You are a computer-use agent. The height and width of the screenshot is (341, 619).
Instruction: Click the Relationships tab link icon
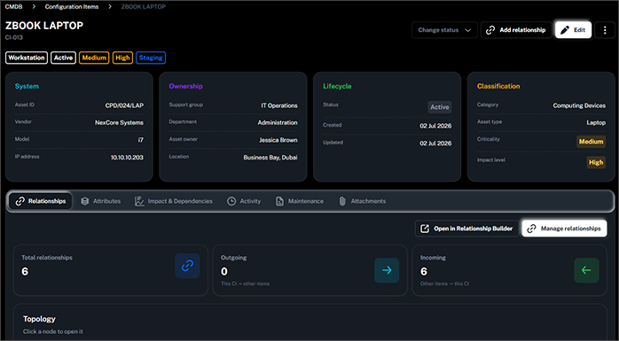[20, 201]
